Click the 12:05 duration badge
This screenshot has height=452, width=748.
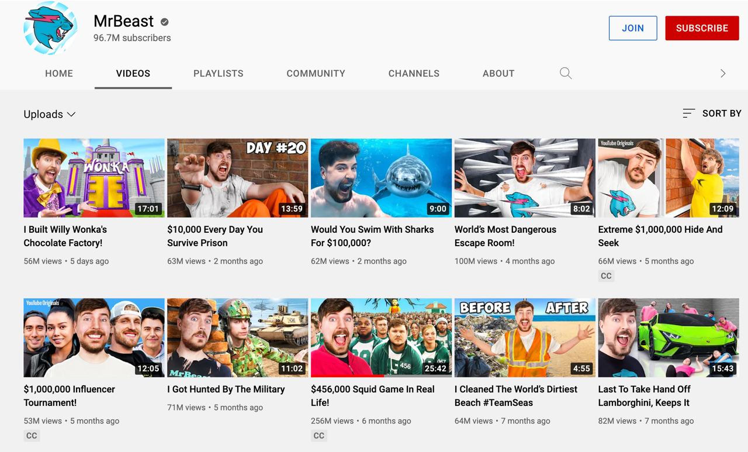pos(148,368)
